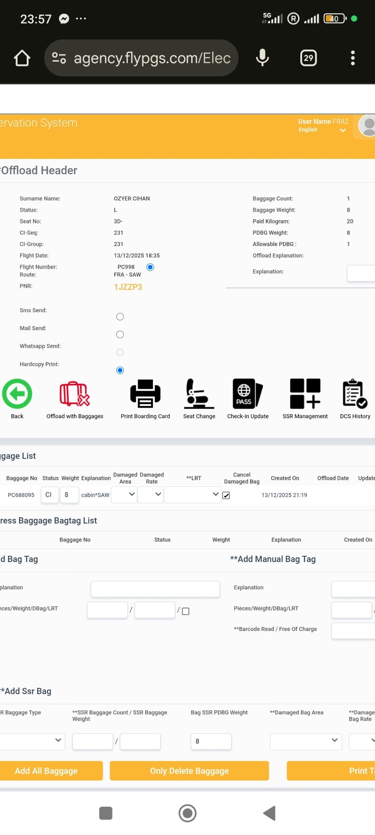Click the Print Boarding Card printer icon
The height and width of the screenshot is (835, 375).
[145, 394]
